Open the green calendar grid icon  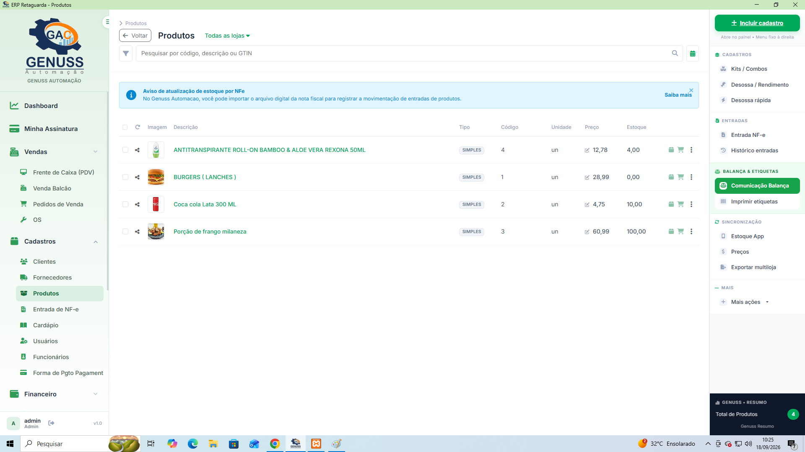(693, 54)
